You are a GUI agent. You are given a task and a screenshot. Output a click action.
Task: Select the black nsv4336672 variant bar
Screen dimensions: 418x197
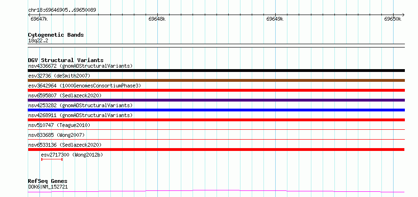(216, 71)
